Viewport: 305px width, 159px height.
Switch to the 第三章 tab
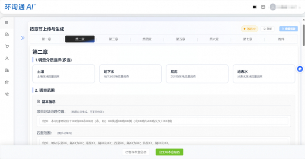[113, 39]
